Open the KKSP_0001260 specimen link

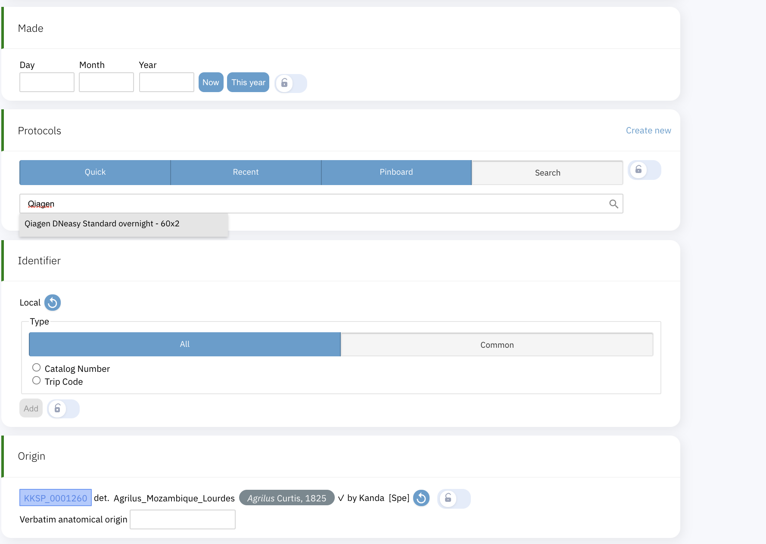(x=56, y=498)
